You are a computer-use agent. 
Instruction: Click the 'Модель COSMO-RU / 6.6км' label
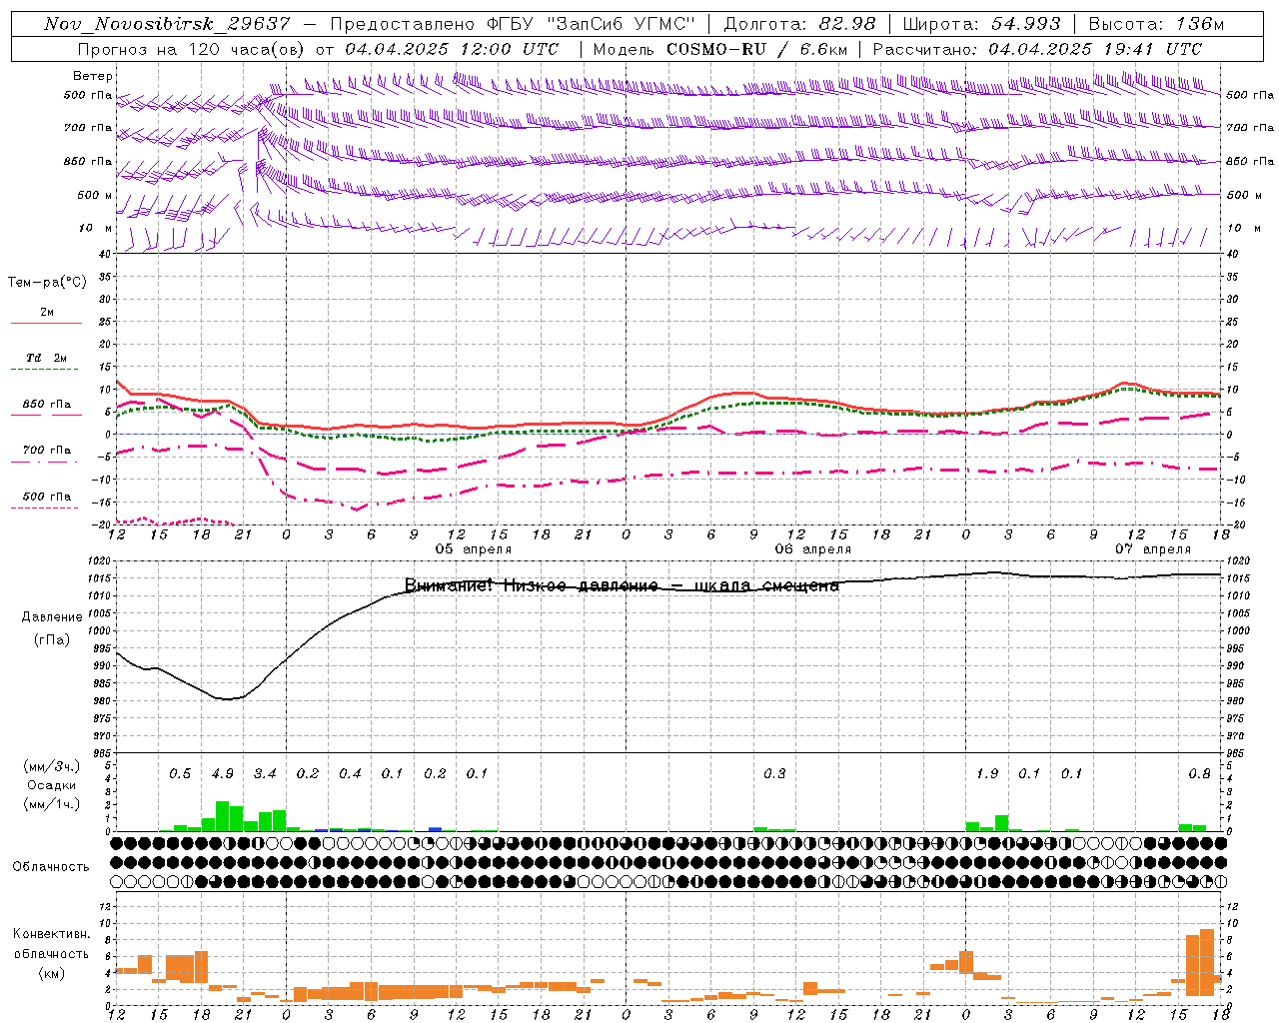pyautogui.click(x=719, y=49)
